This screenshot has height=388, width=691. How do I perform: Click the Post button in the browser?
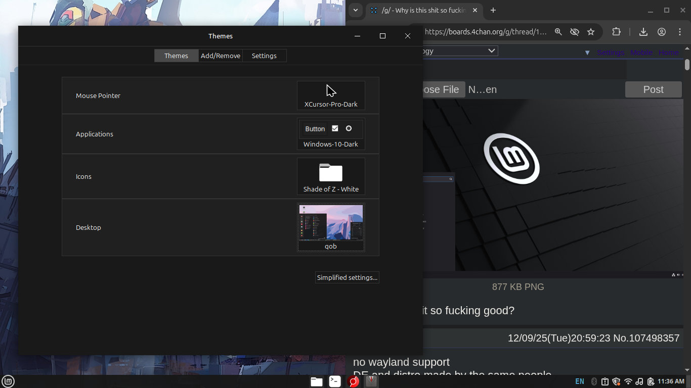click(654, 89)
